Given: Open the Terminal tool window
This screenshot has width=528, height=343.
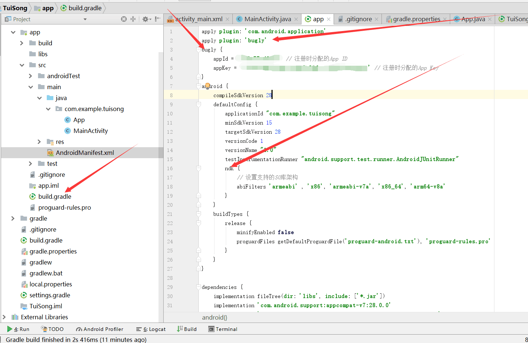Looking at the screenshot, I should pyautogui.click(x=223, y=329).
